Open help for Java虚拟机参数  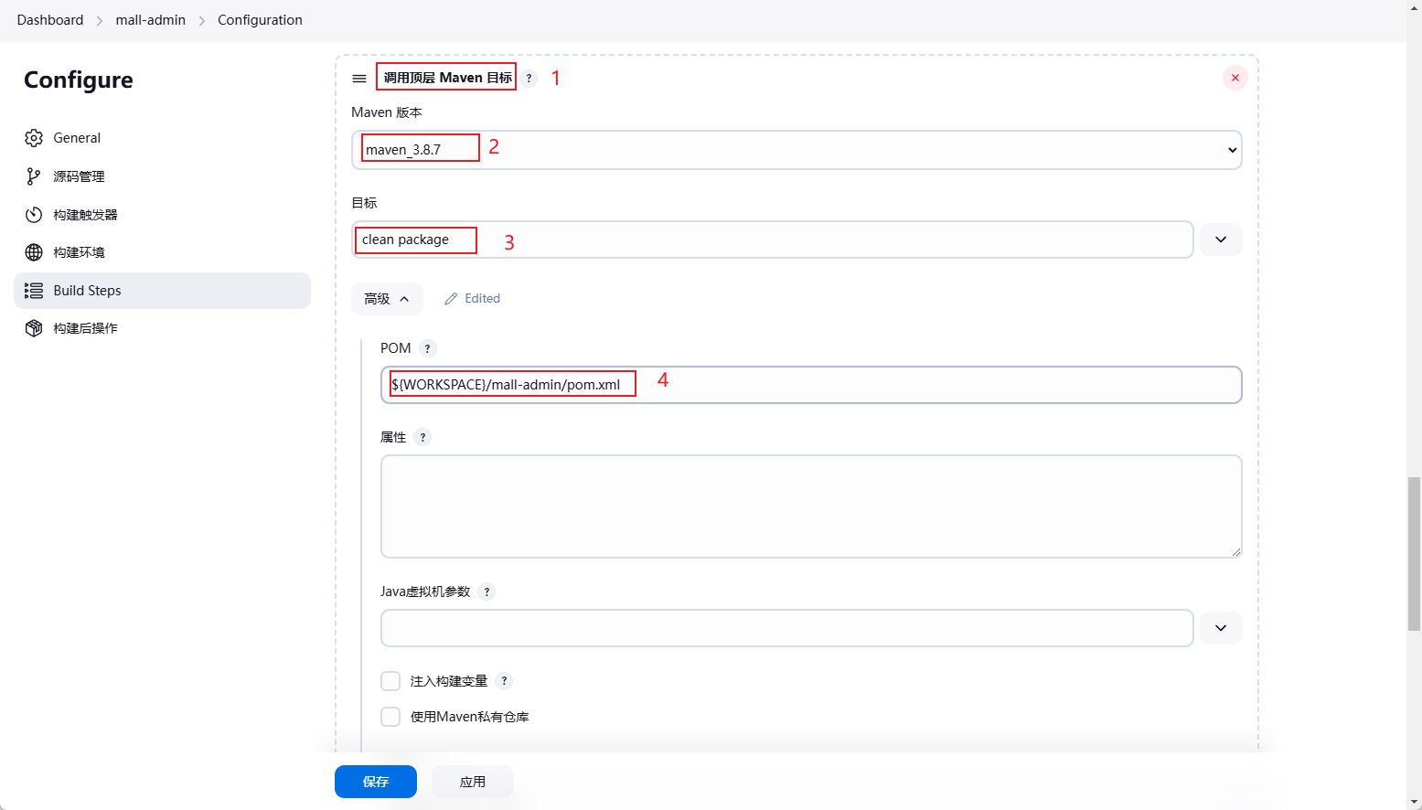click(486, 592)
